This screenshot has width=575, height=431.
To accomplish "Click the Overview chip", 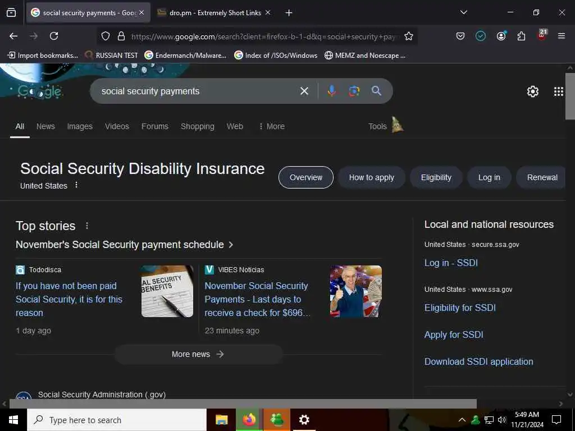I will [x=306, y=177].
